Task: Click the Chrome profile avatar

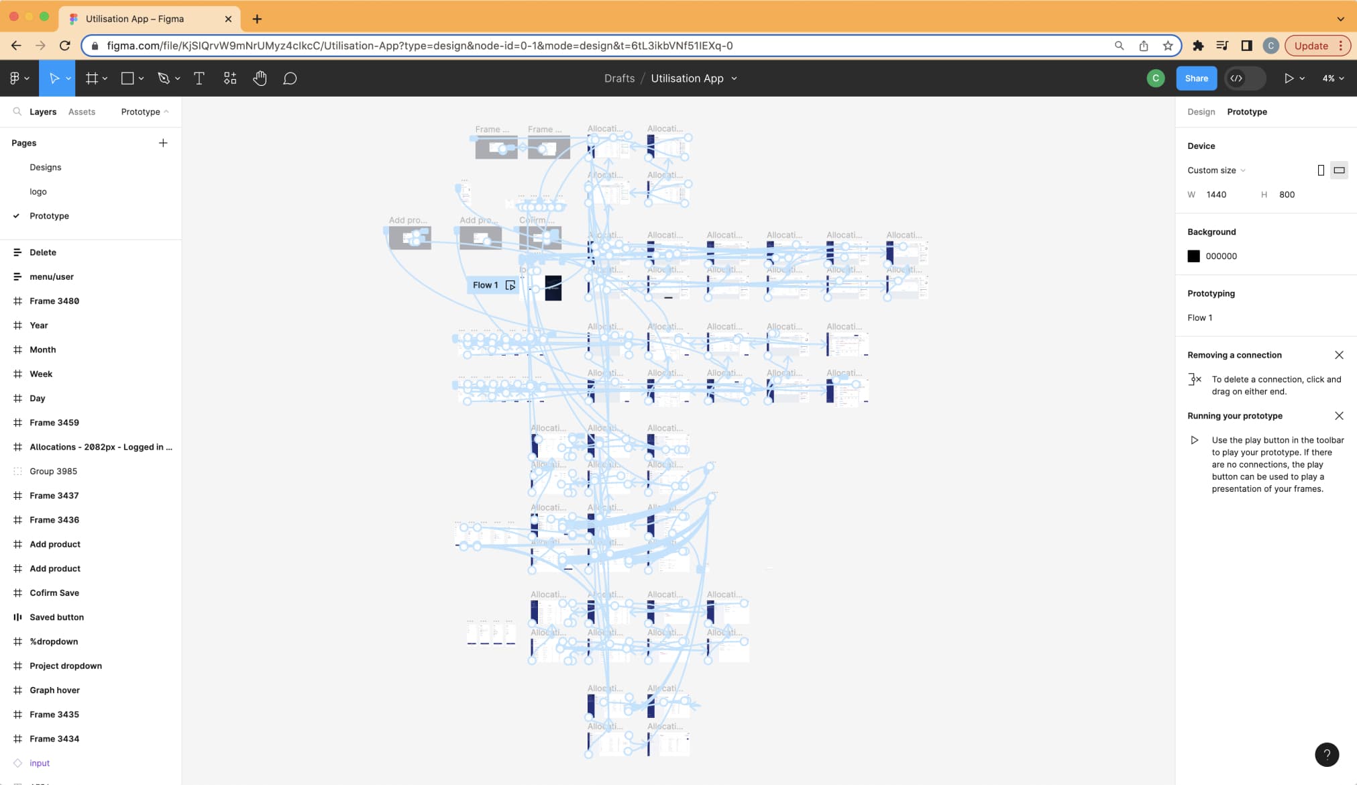Action: pos(1270,46)
